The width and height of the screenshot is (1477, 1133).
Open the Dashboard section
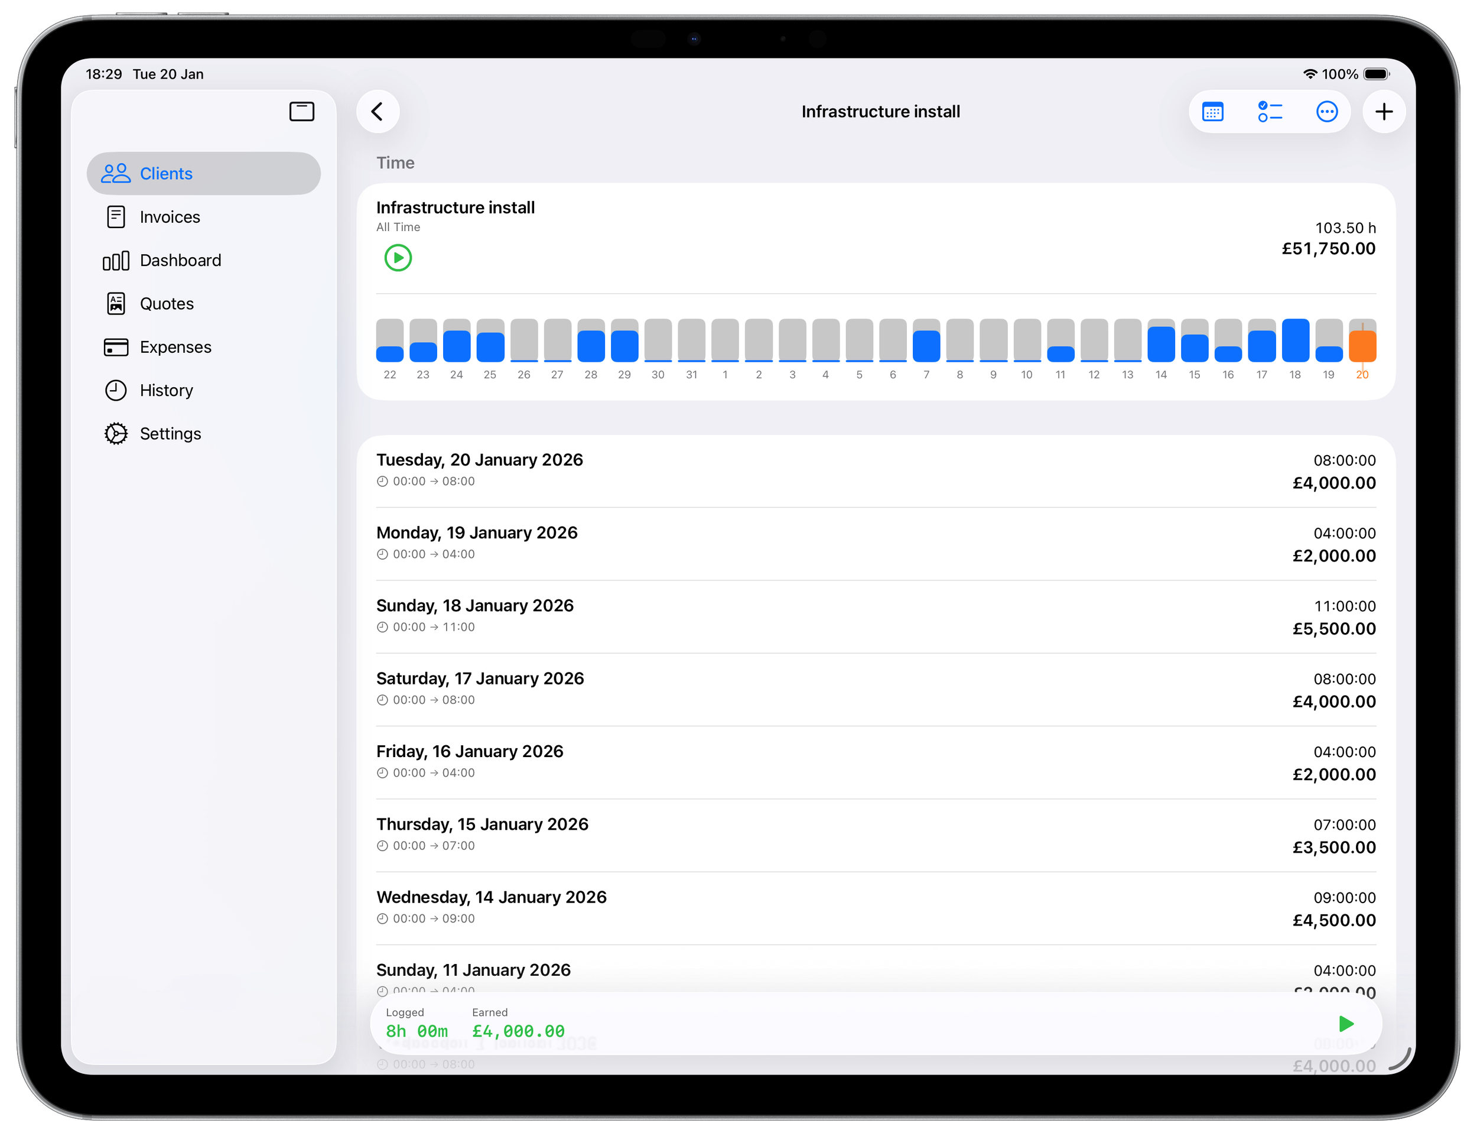tap(180, 260)
